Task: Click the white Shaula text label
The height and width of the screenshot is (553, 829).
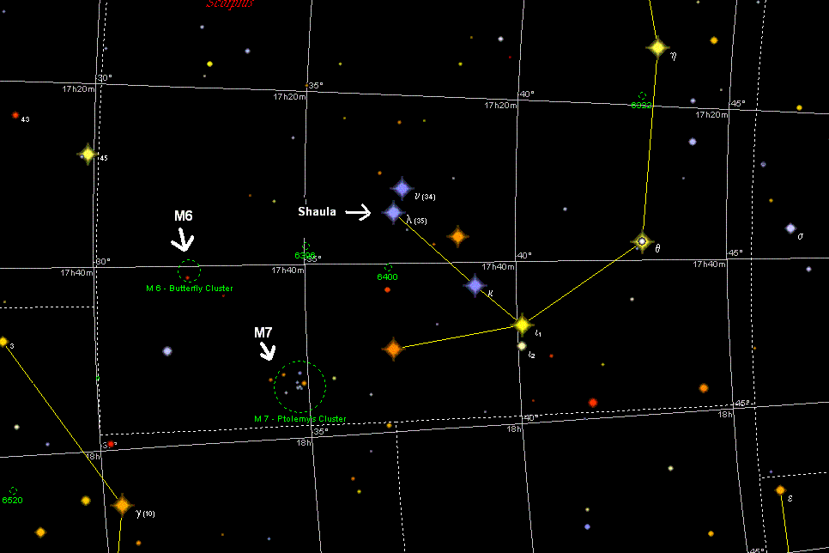Action: [x=317, y=212]
